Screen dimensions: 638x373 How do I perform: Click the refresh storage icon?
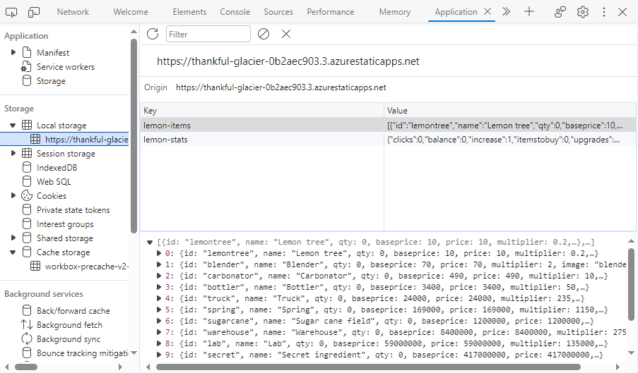[153, 34]
